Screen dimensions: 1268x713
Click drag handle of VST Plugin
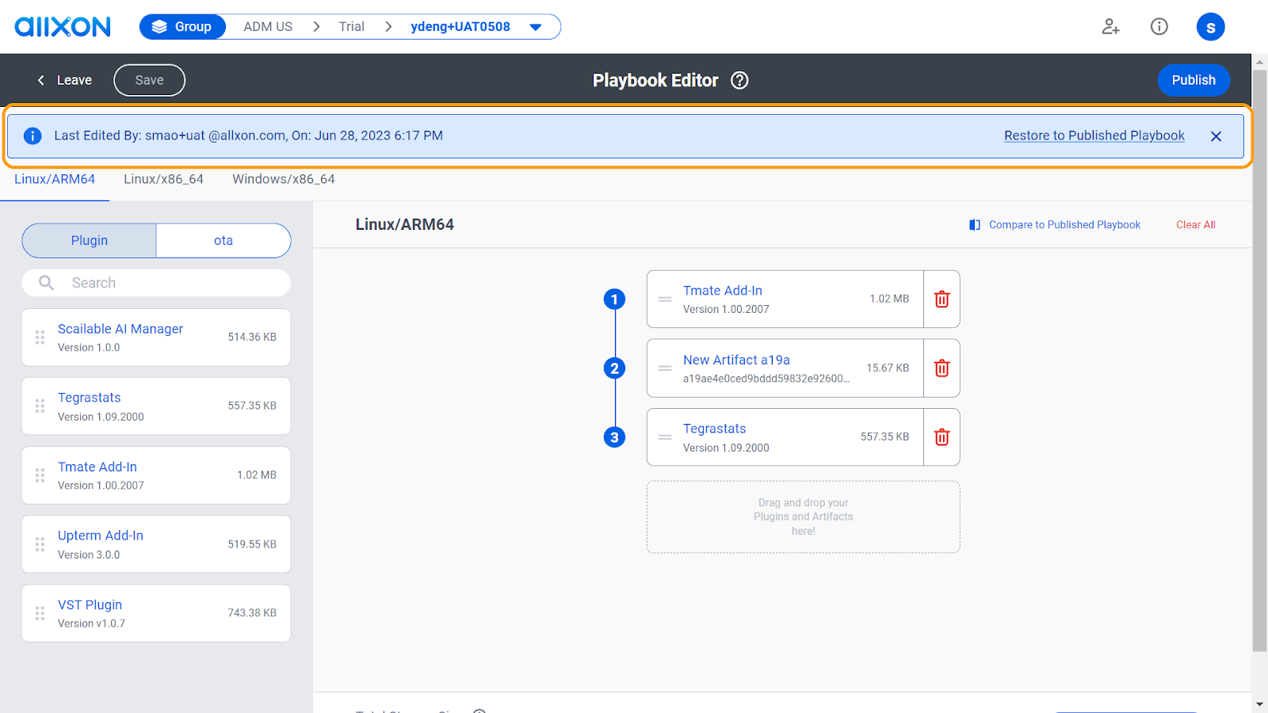pyautogui.click(x=40, y=613)
